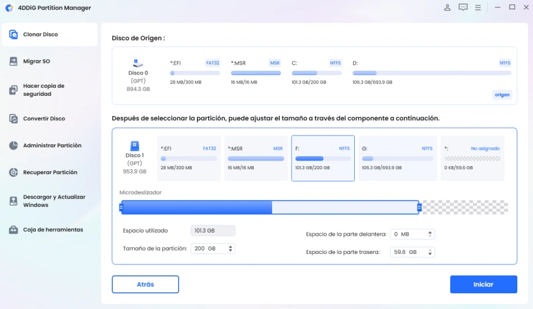The height and width of the screenshot is (309, 533).
Task: Open the feedback chat icon
Action: (463, 7)
